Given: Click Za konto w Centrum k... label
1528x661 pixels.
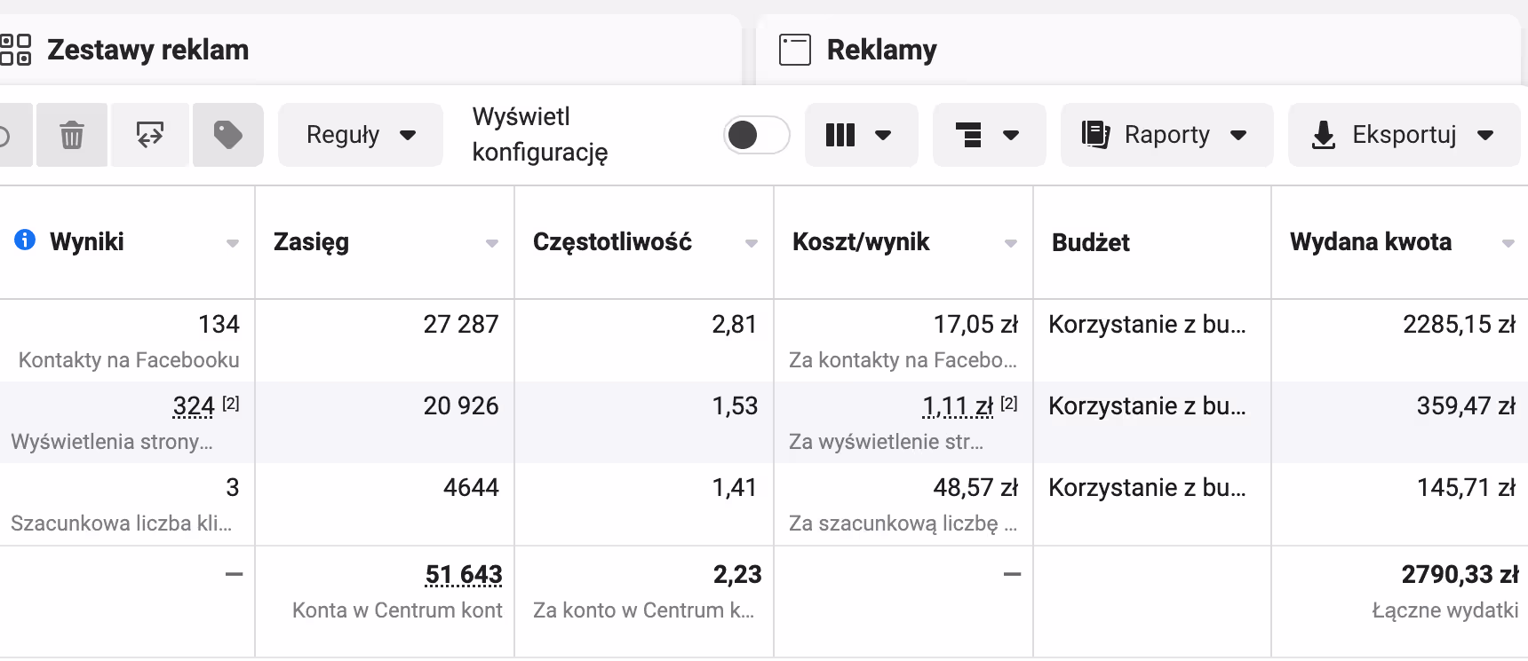Looking at the screenshot, I should tap(643, 610).
